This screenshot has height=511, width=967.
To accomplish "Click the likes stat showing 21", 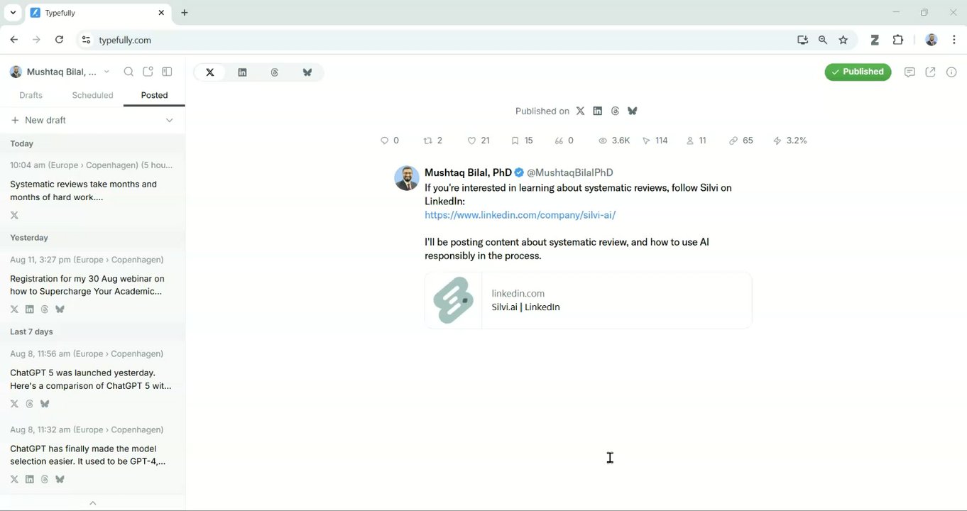I will (x=478, y=141).
